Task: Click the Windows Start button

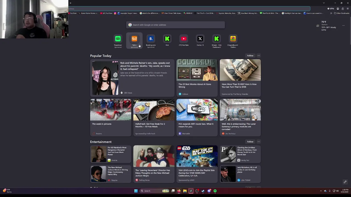Action: pos(136,191)
